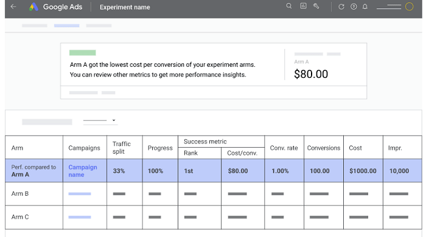Click the Traffic split column header
The width and height of the screenshot is (426, 237).
[x=122, y=148]
